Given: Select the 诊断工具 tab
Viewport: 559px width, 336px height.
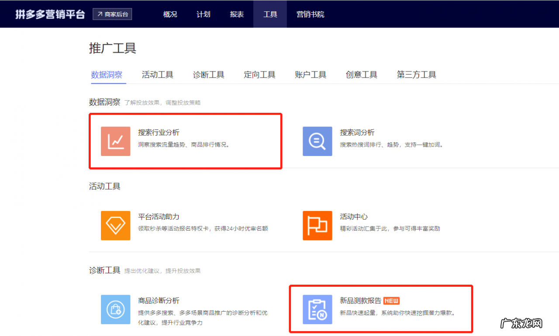Looking at the screenshot, I should tap(208, 75).
